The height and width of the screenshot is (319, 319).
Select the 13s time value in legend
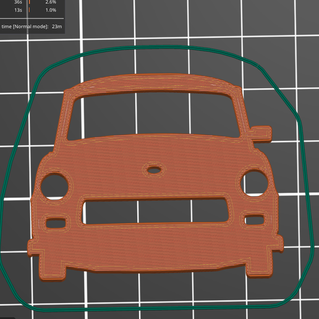pos(18,10)
